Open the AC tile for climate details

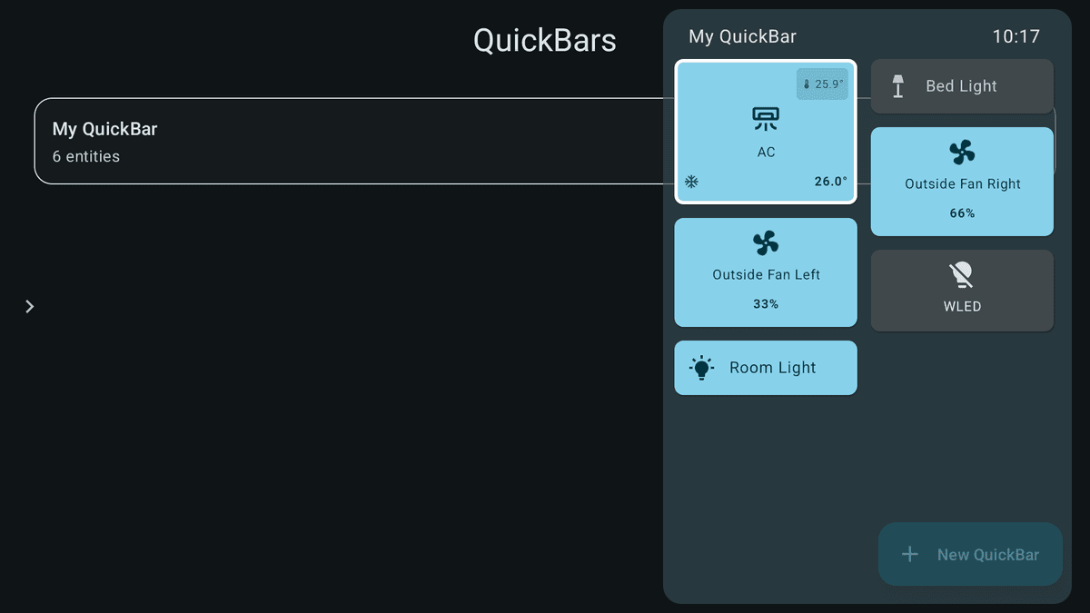[766, 132]
